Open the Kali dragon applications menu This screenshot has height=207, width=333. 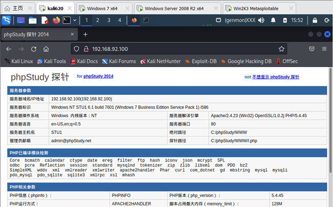(6, 20)
